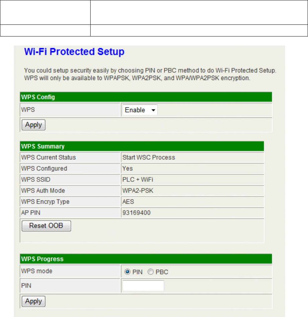
Task: Click the 'Yes' WPS Configured value
Action: tap(127, 169)
